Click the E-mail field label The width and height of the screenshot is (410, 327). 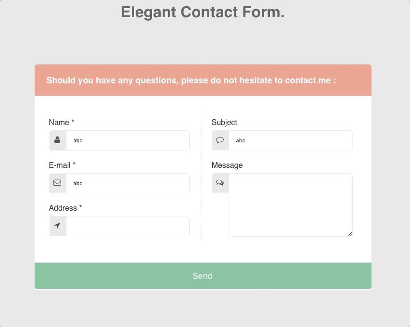pos(60,165)
